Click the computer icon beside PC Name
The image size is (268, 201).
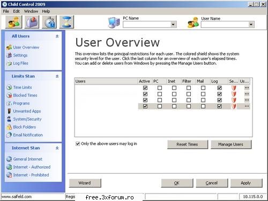(x=114, y=22)
